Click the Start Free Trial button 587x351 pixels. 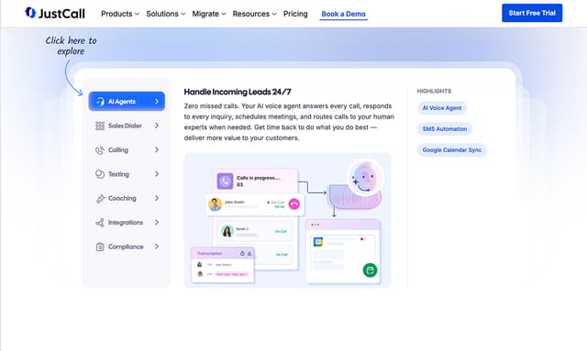tap(532, 13)
